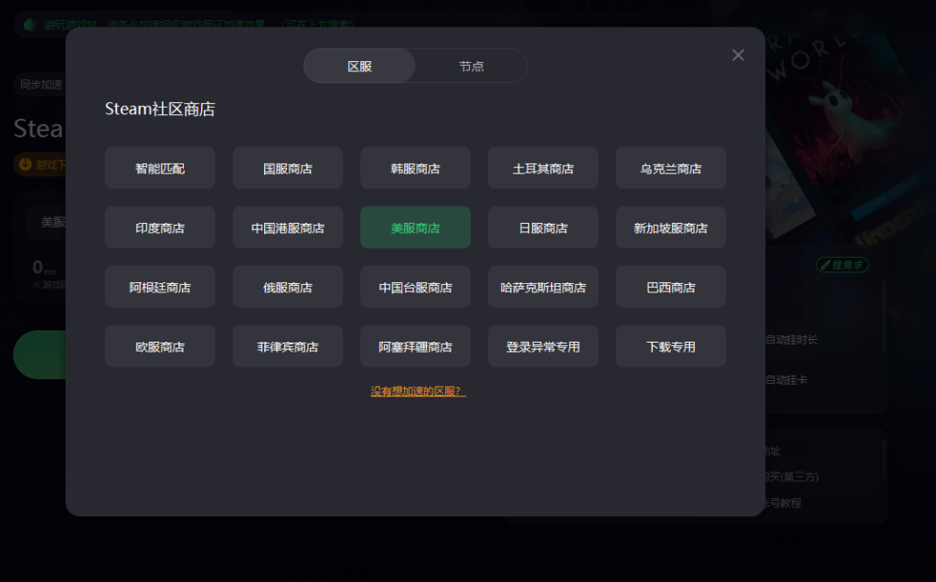This screenshot has width=936, height=582.
Task: Select 土耳其商店 region
Action: pyautogui.click(x=543, y=168)
